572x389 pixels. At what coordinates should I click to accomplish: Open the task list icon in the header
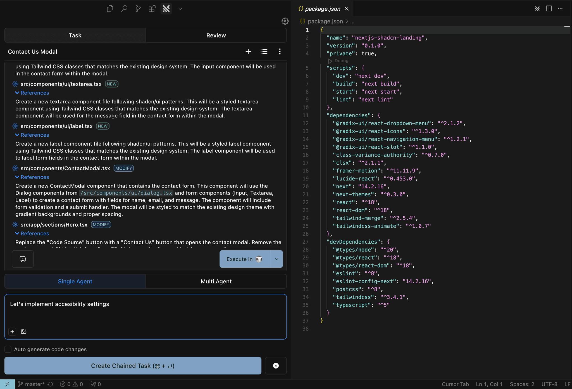click(x=264, y=51)
